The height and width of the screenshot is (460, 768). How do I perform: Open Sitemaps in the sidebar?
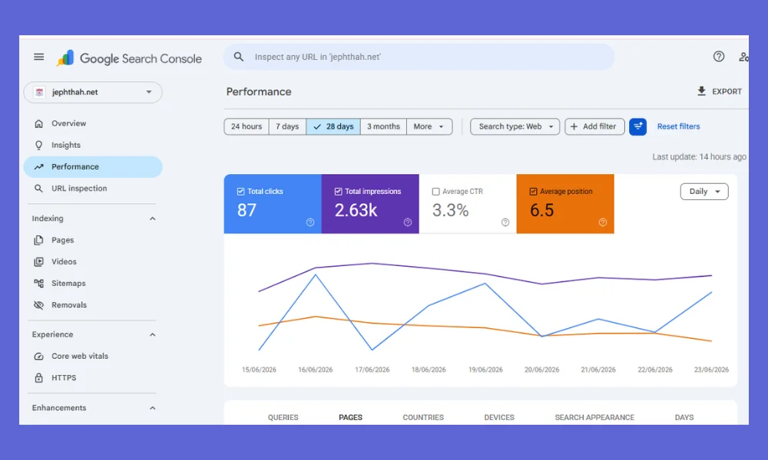(93, 283)
